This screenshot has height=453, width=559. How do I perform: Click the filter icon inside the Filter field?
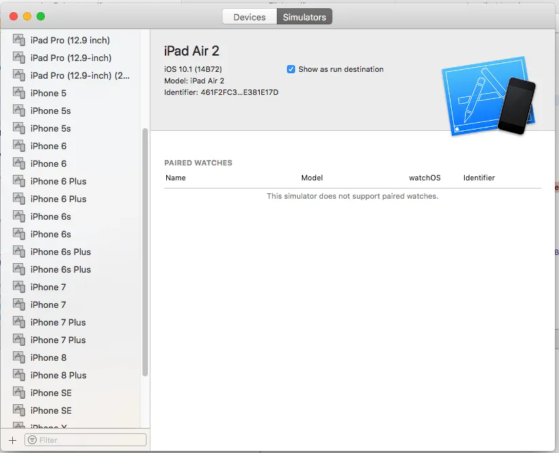click(32, 440)
